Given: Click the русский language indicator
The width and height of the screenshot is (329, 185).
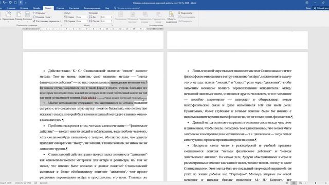Looking at the screenshot, I should [44, 183].
